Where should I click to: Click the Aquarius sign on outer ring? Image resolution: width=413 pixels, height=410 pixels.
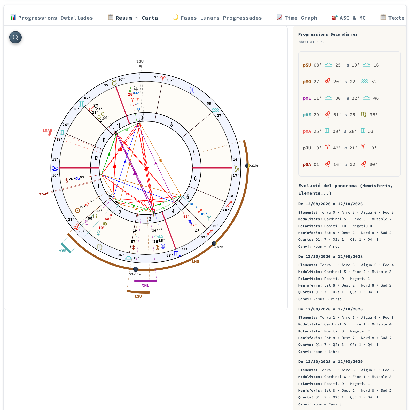tap(215, 110)
